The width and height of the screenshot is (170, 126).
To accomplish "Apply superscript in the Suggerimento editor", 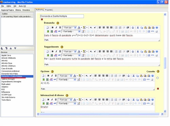I will point(95,51).
